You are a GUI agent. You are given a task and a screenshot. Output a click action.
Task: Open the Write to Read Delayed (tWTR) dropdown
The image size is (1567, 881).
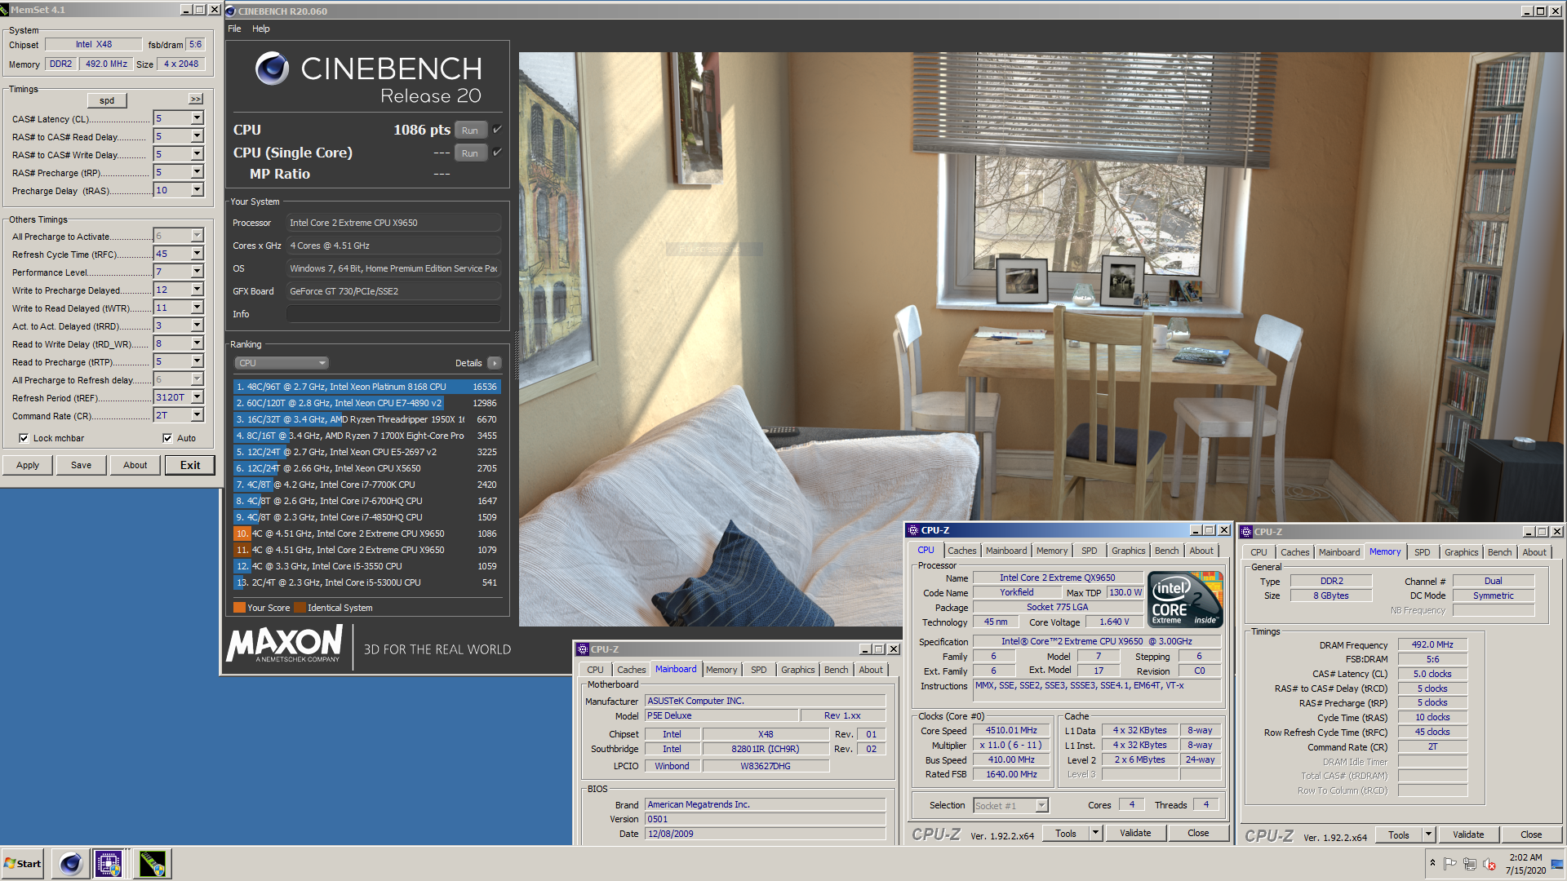click(x=197, y=308)
